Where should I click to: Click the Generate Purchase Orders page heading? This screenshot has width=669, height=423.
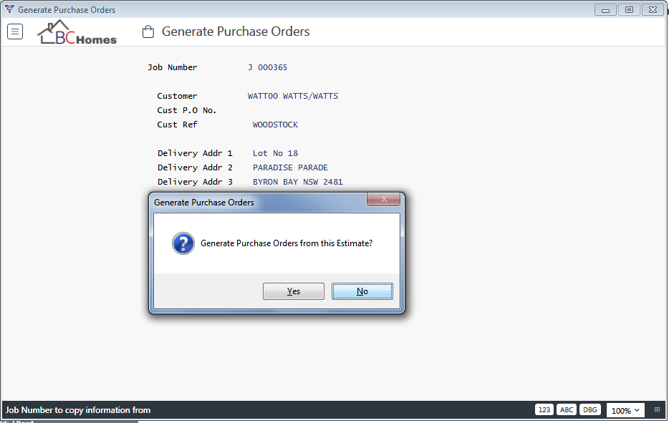[236, 31]
